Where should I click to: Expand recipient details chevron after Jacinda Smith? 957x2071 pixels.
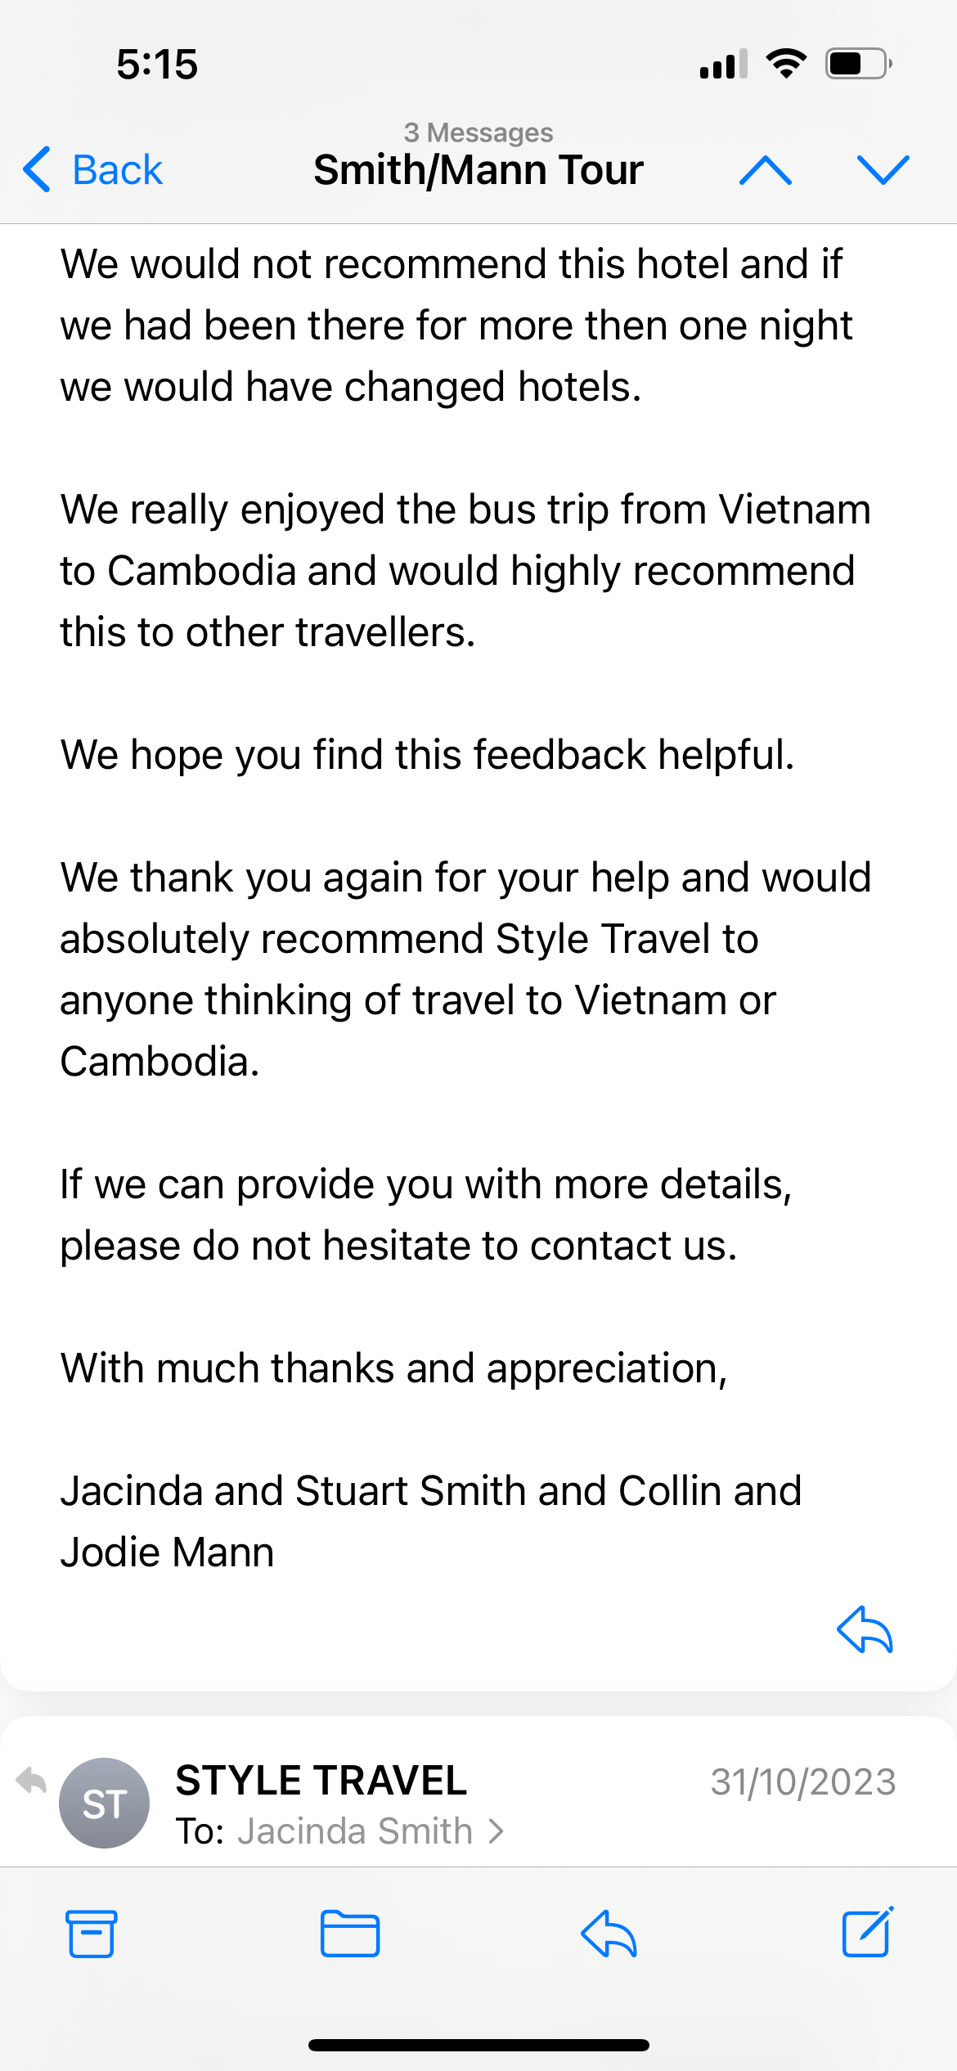[496, 1831]
